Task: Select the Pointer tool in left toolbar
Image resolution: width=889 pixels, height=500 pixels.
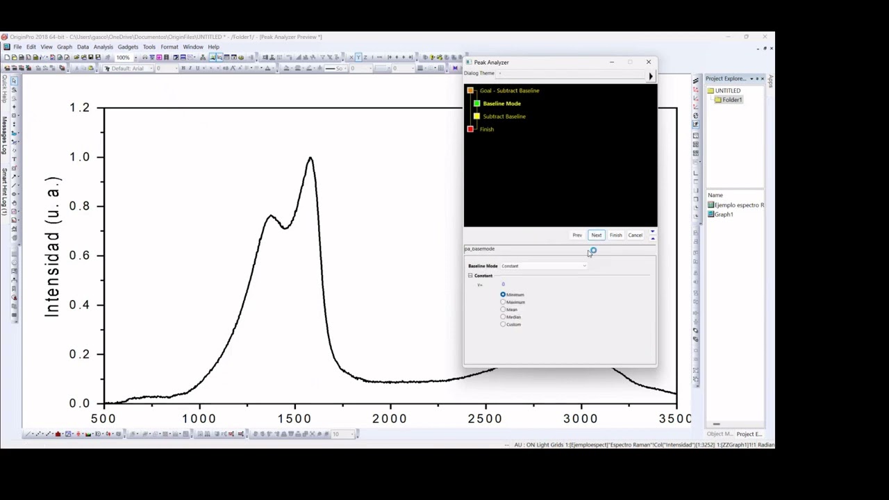Action: 14,81
